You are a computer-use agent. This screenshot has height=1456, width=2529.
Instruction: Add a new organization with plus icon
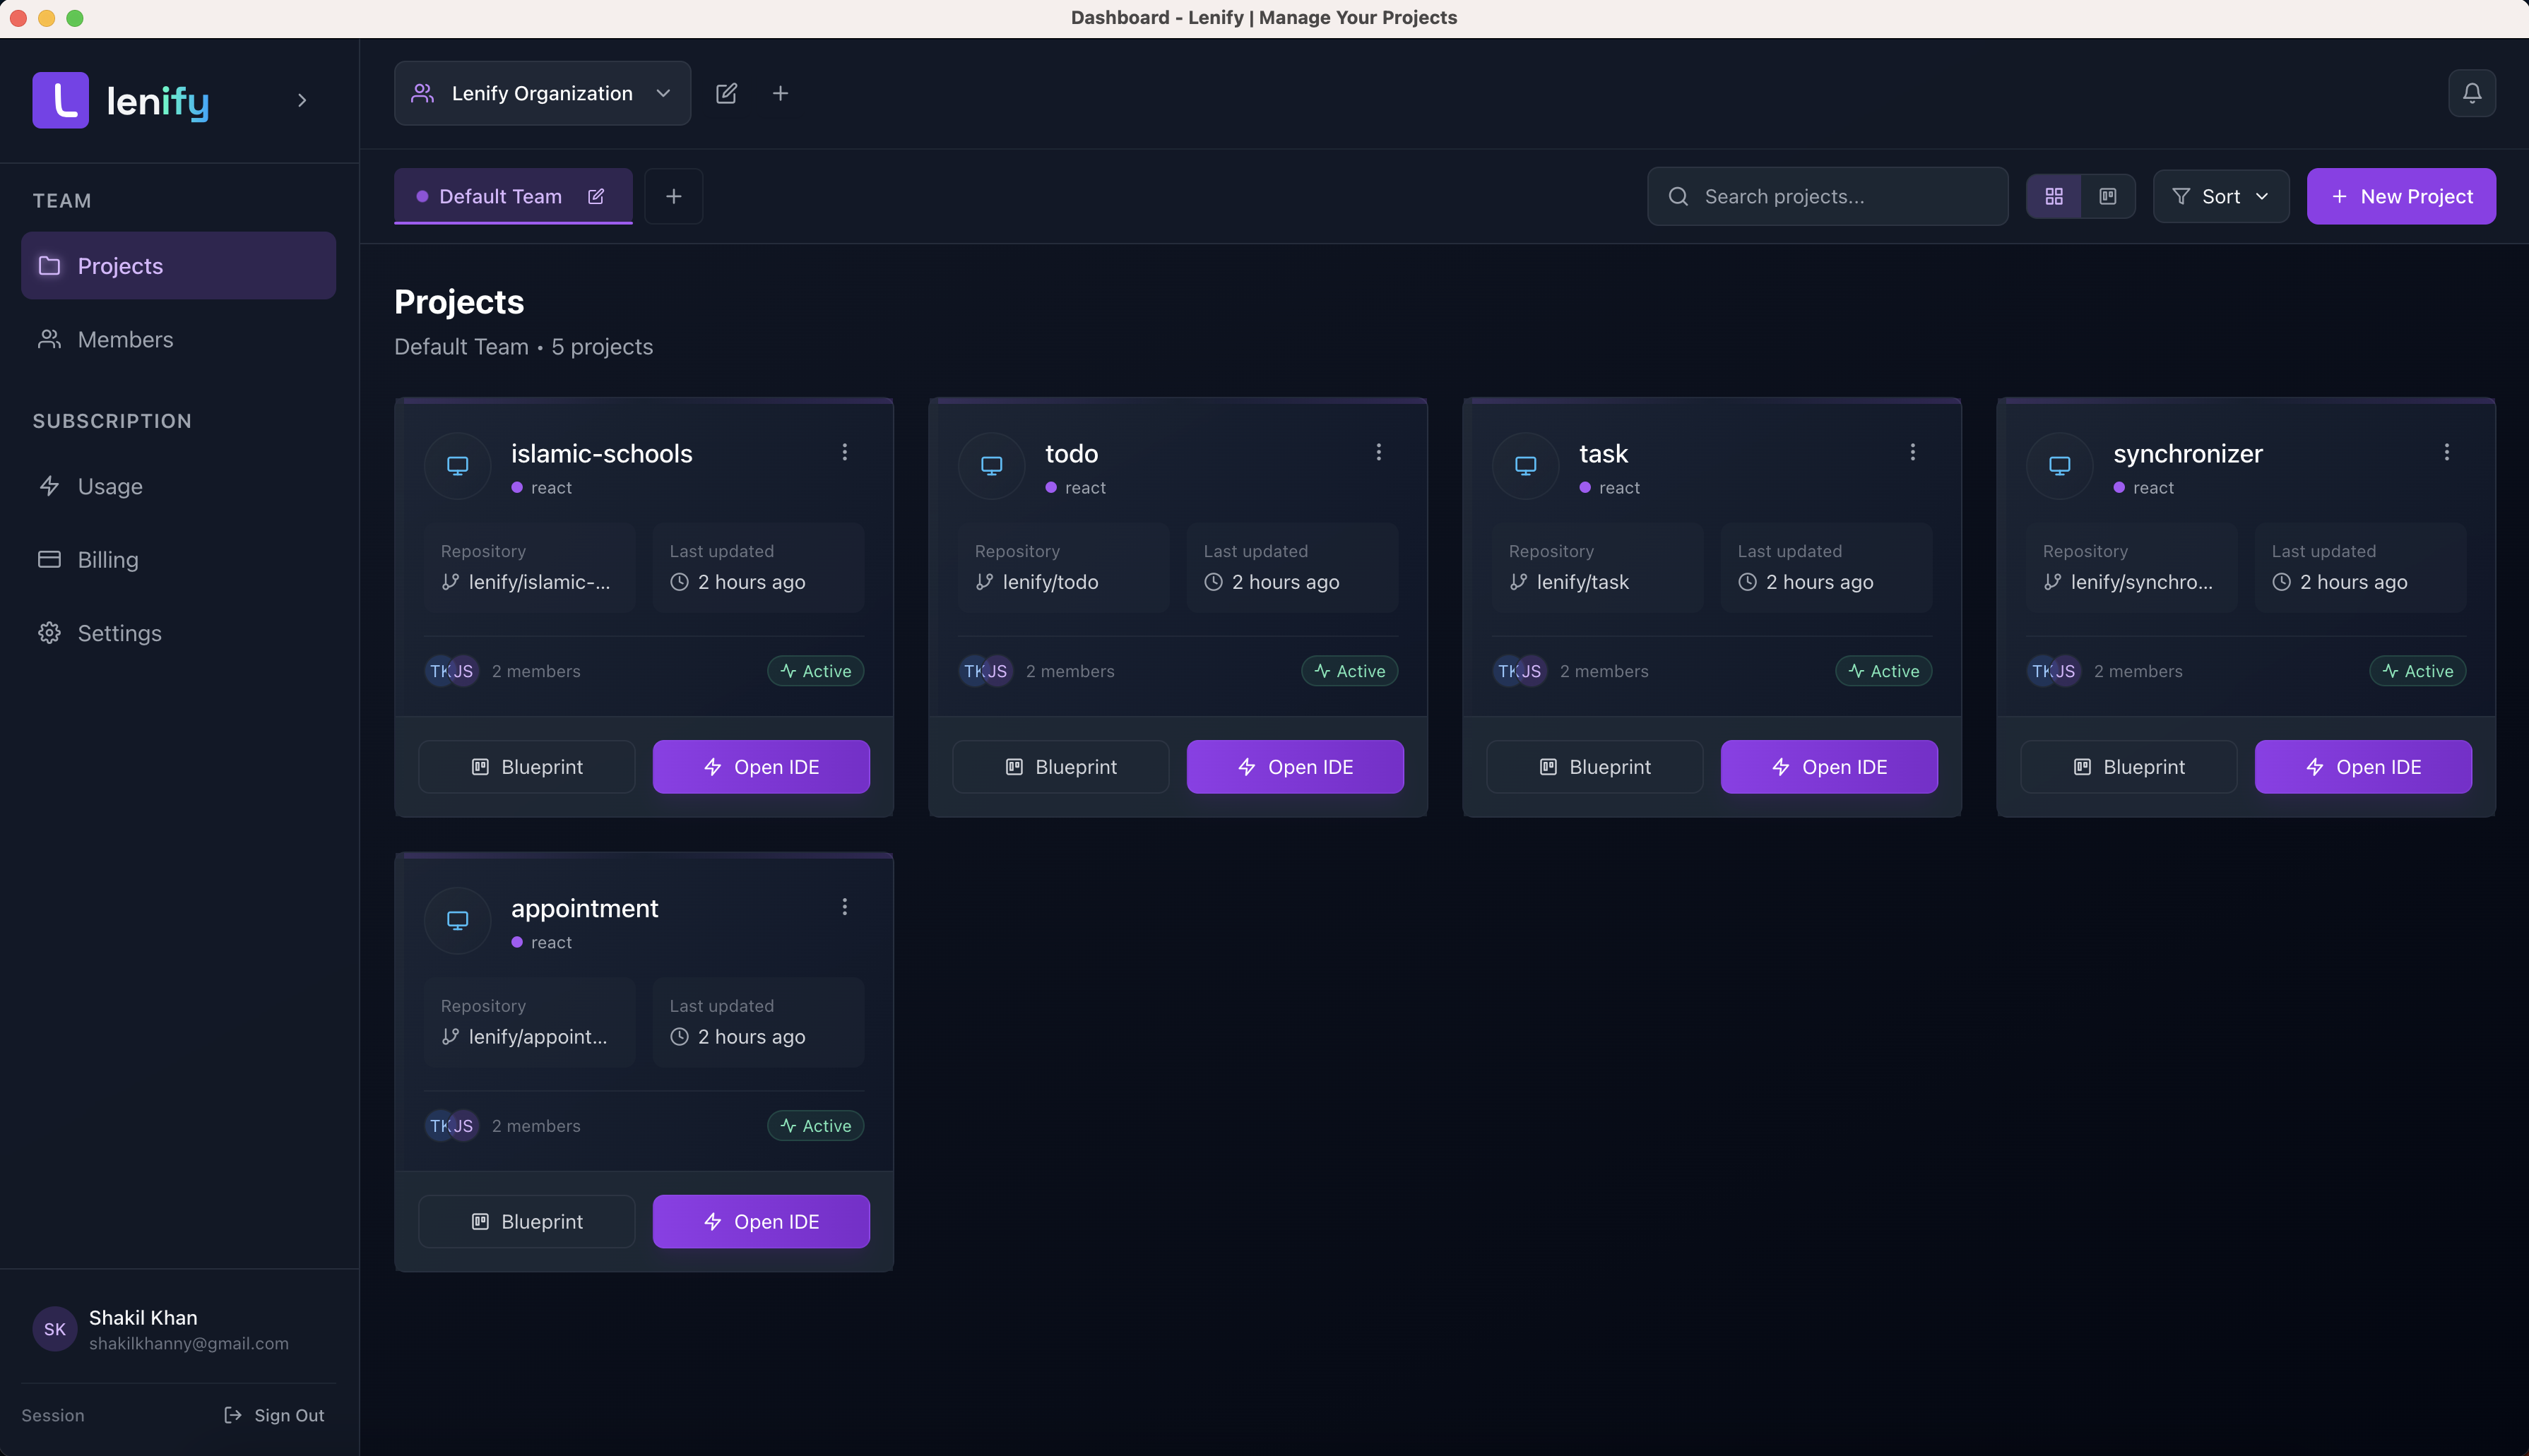point(781,93)
